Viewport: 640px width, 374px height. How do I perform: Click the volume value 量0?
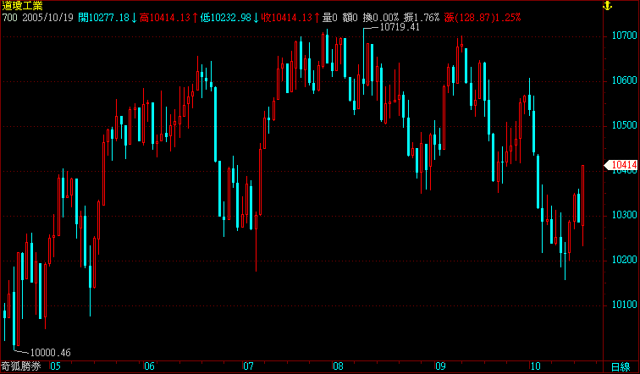[330, 18]
